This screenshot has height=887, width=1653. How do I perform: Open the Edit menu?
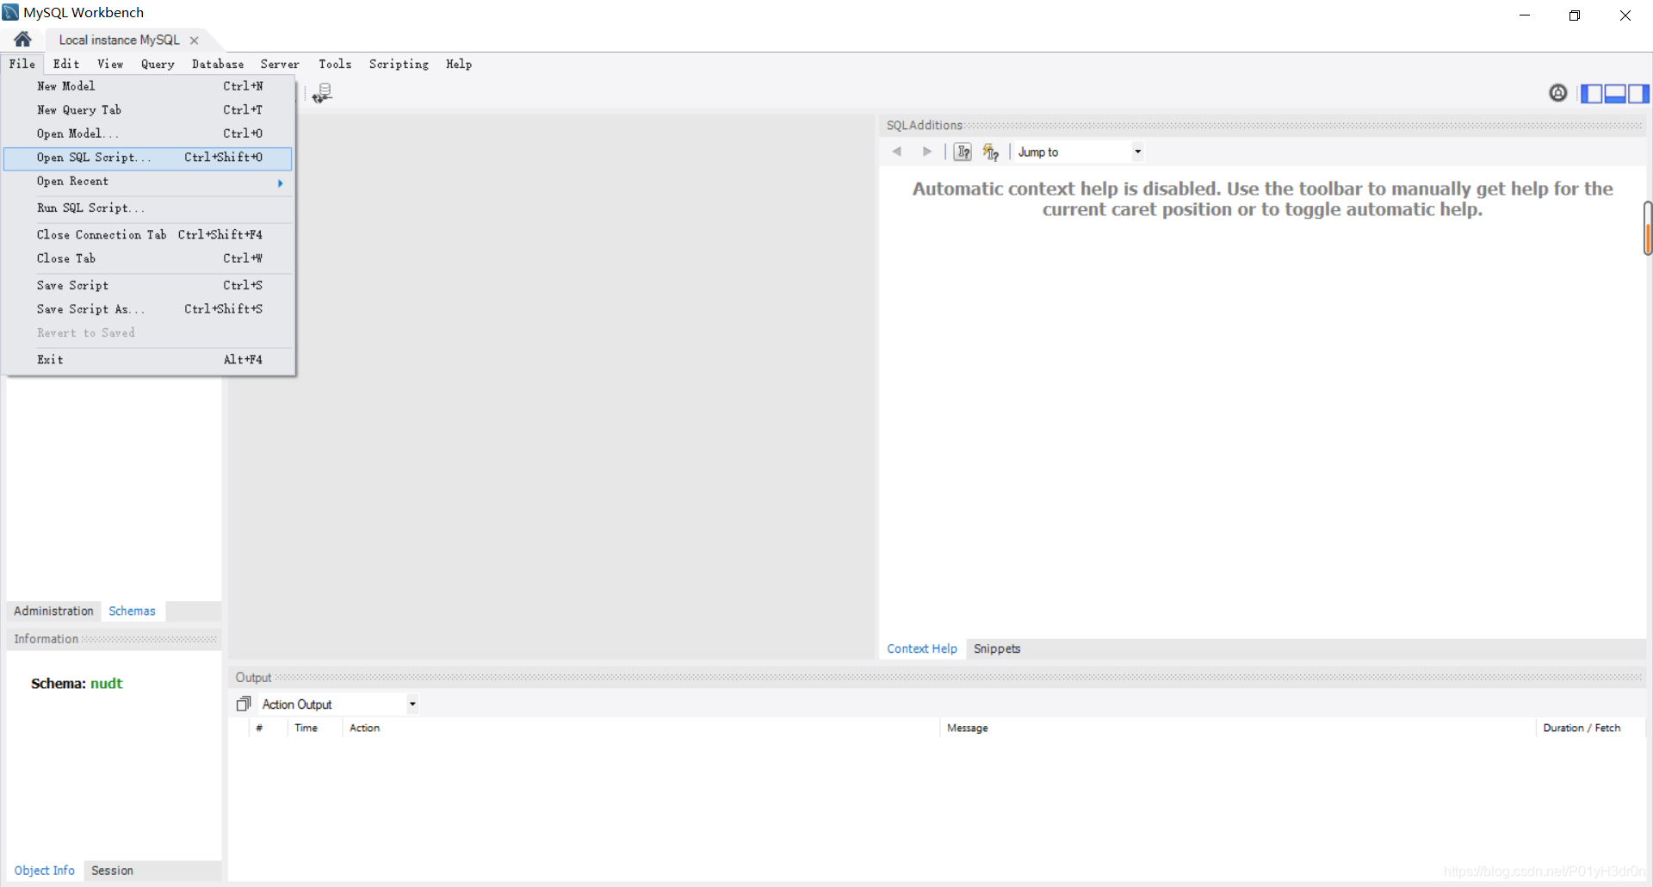[66, 64]
